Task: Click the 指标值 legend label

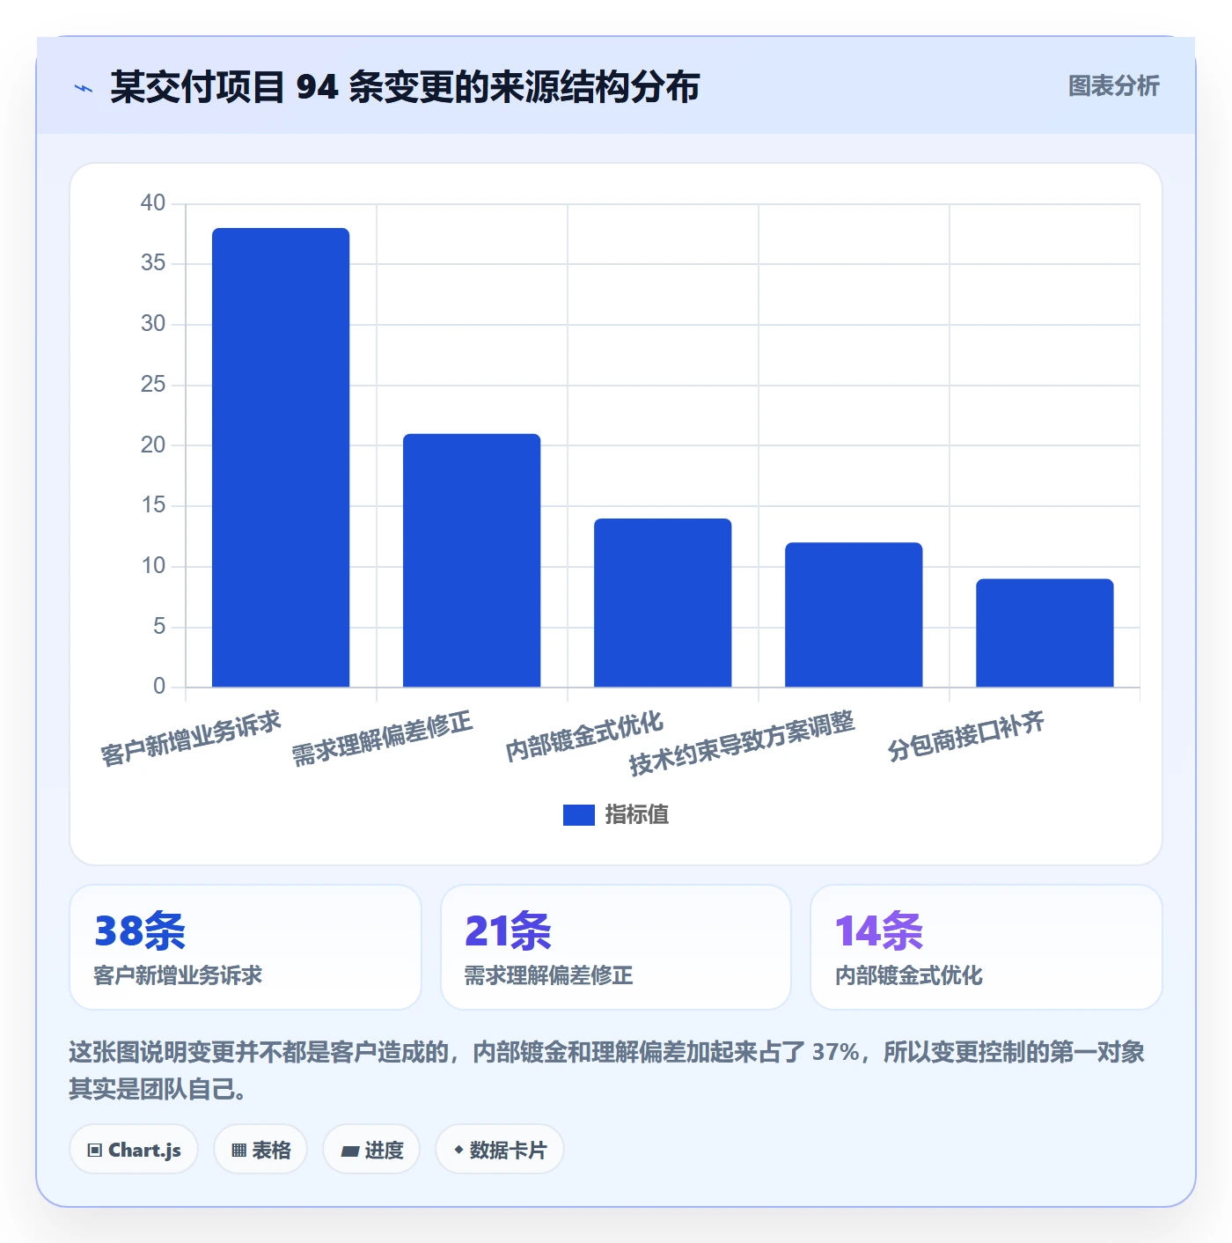Action: [637, 815]
